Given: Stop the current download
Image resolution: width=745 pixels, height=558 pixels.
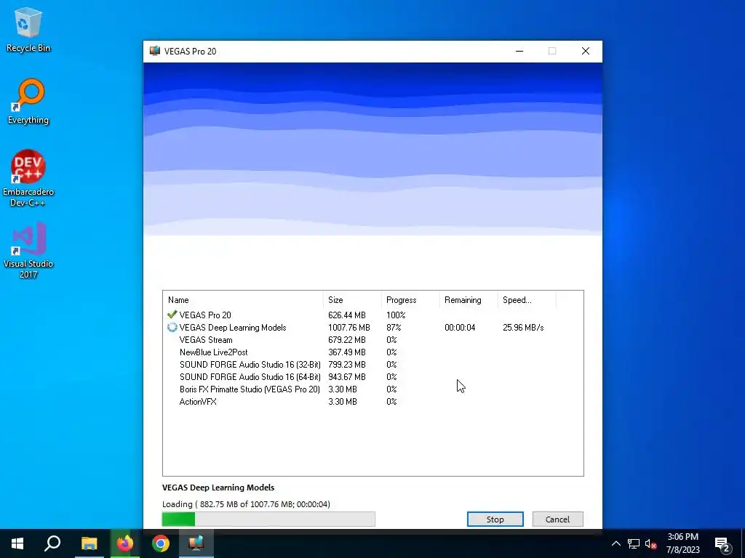Looking at the screenshot, I should (x=495, y=519).
